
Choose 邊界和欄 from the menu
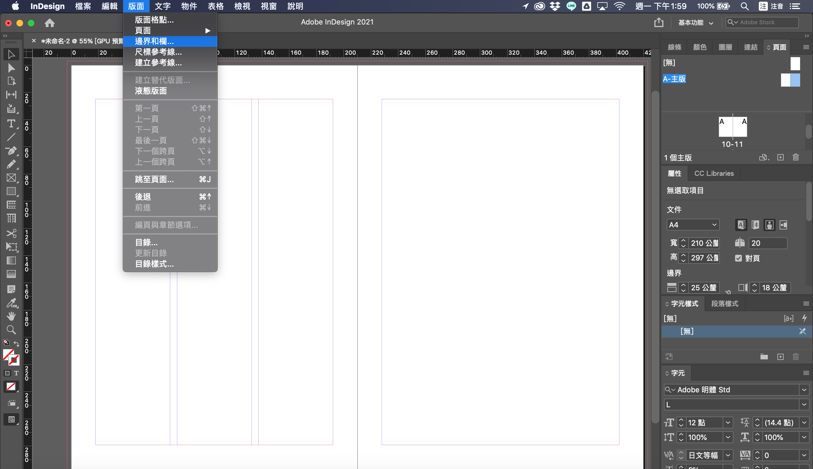point(154,41)
